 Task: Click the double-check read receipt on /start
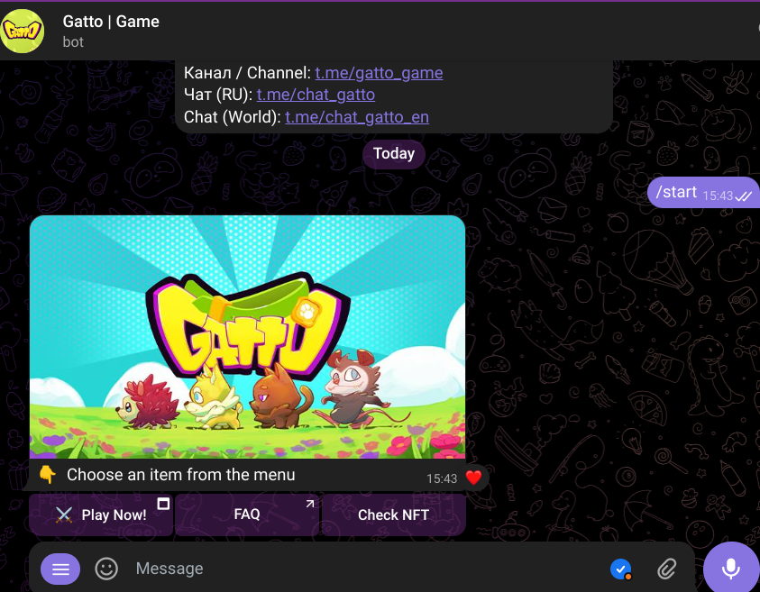[x=743, y=196]
